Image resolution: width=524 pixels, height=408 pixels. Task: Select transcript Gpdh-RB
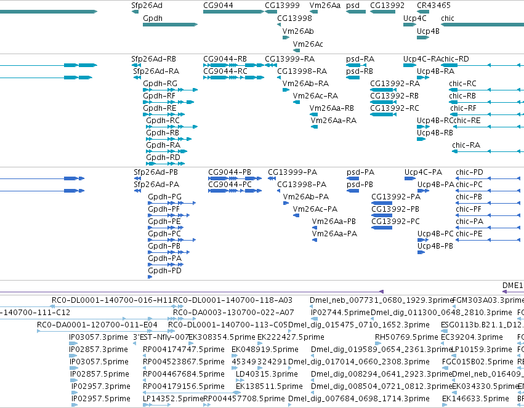click(x=163, y=133)
